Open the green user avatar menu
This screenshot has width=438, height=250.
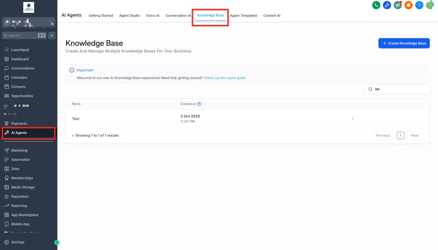(430, 5)
